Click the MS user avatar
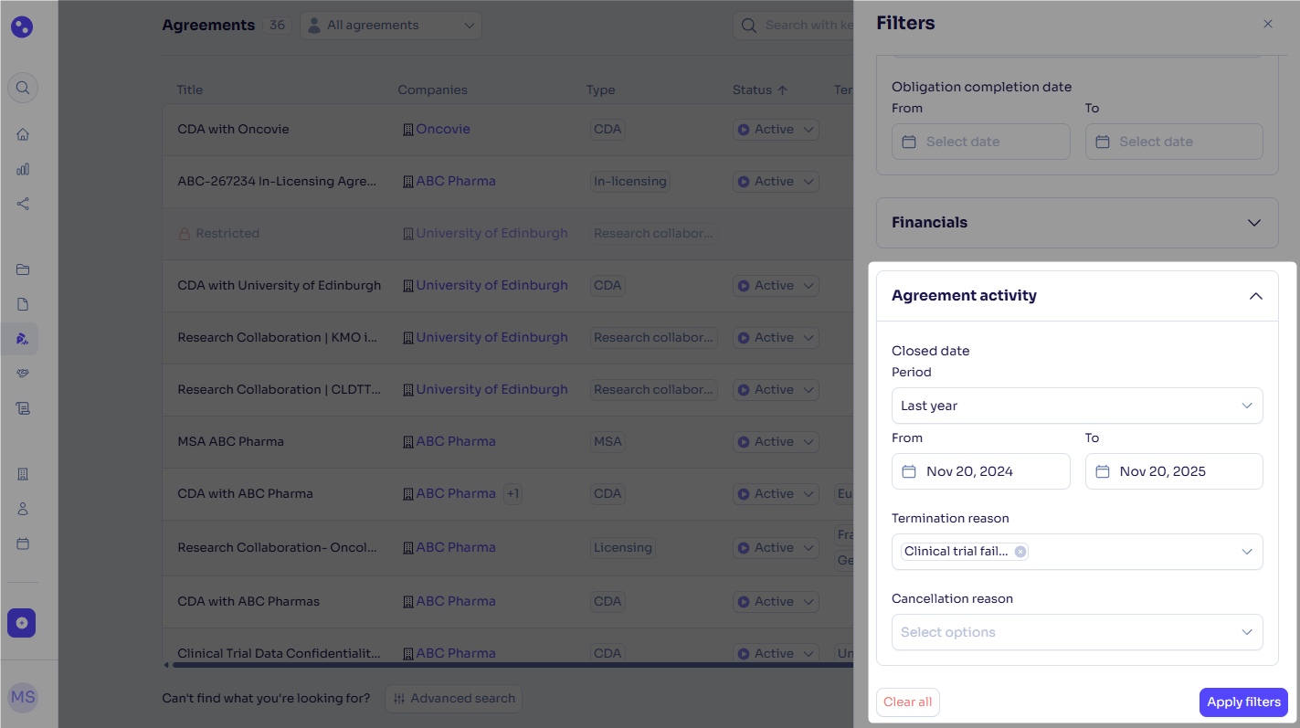Image resolution: width=1300 pixels, height=728 pixels. coord(23,697)
